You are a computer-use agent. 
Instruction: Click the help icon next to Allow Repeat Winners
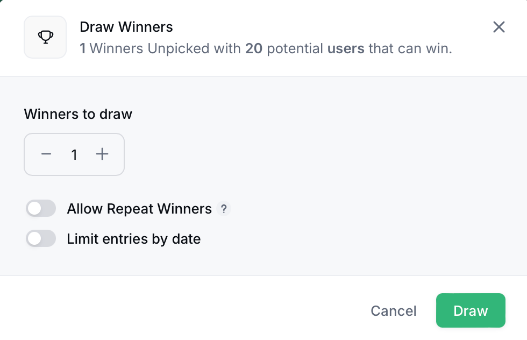[224, 209]
